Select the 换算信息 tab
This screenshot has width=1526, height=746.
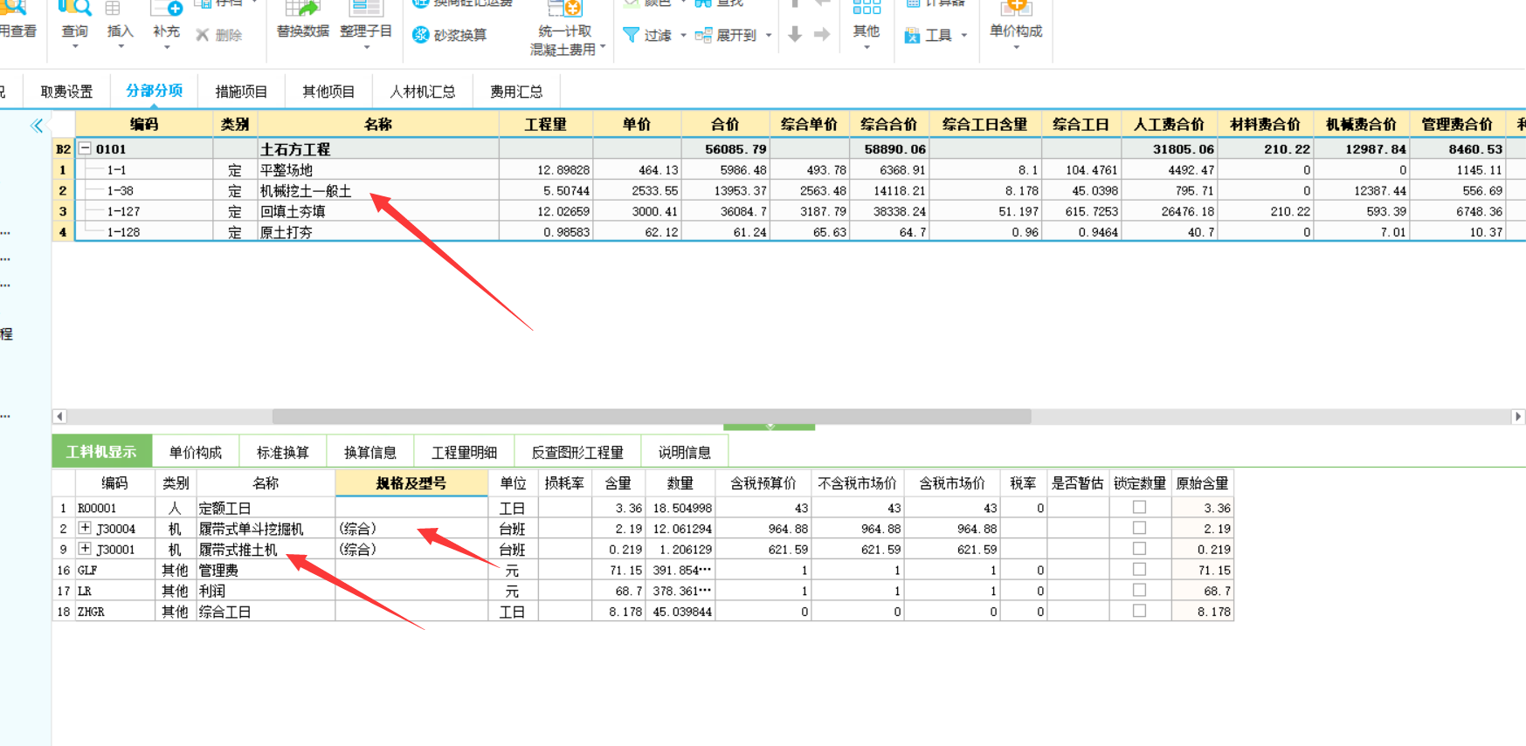pyautogui.click(x=370, y=452)
